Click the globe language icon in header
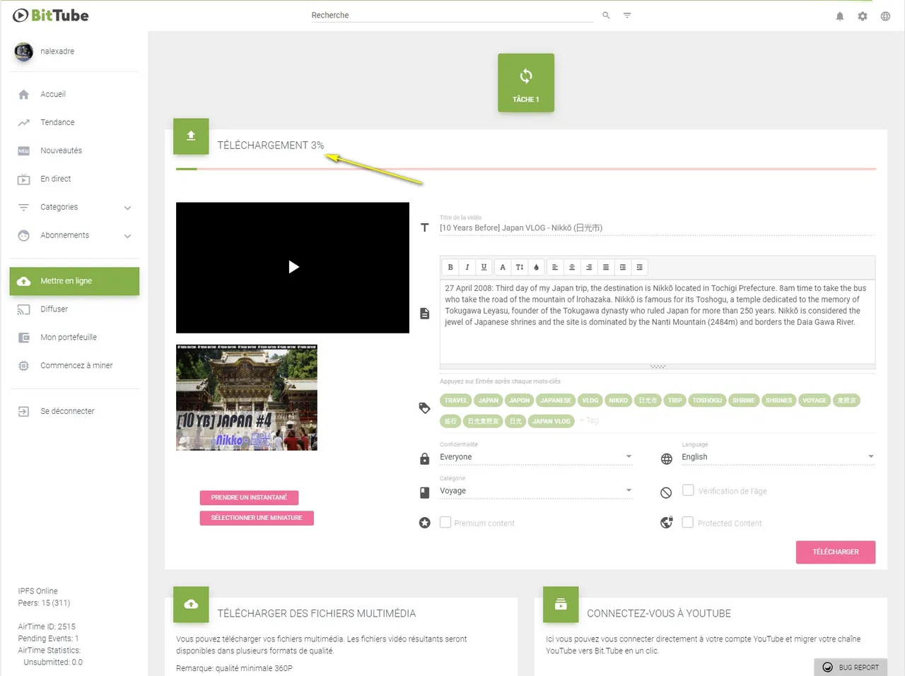 [x=885, y=16]
